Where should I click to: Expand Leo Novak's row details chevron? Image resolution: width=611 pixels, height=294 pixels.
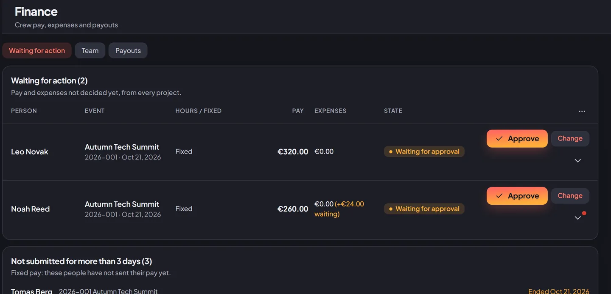tap(577, 161)
